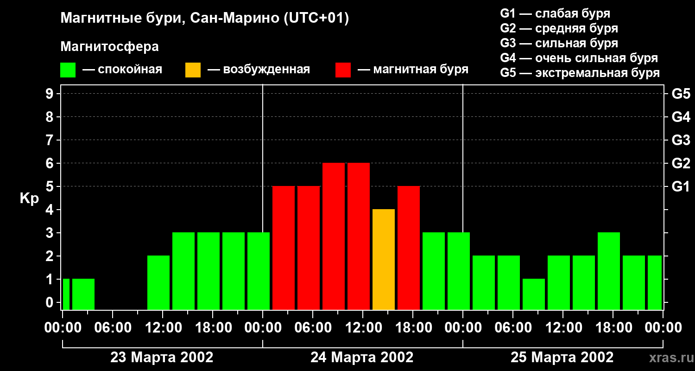Click the '23 Марта 2002' date label
Viewport: 695px width, 371px height.
tap(162, 358)
